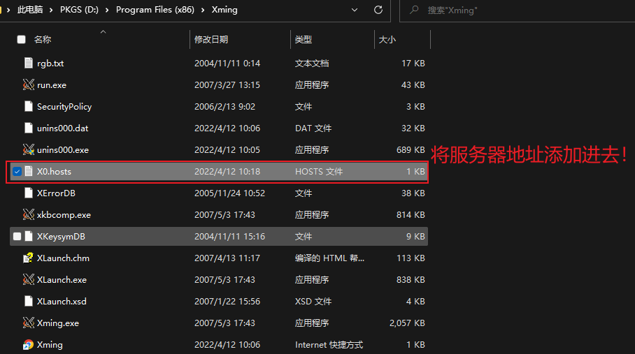
Task: Navigate to Program Files (x86) breadcrumb
Action: click(x=155, y=10)
